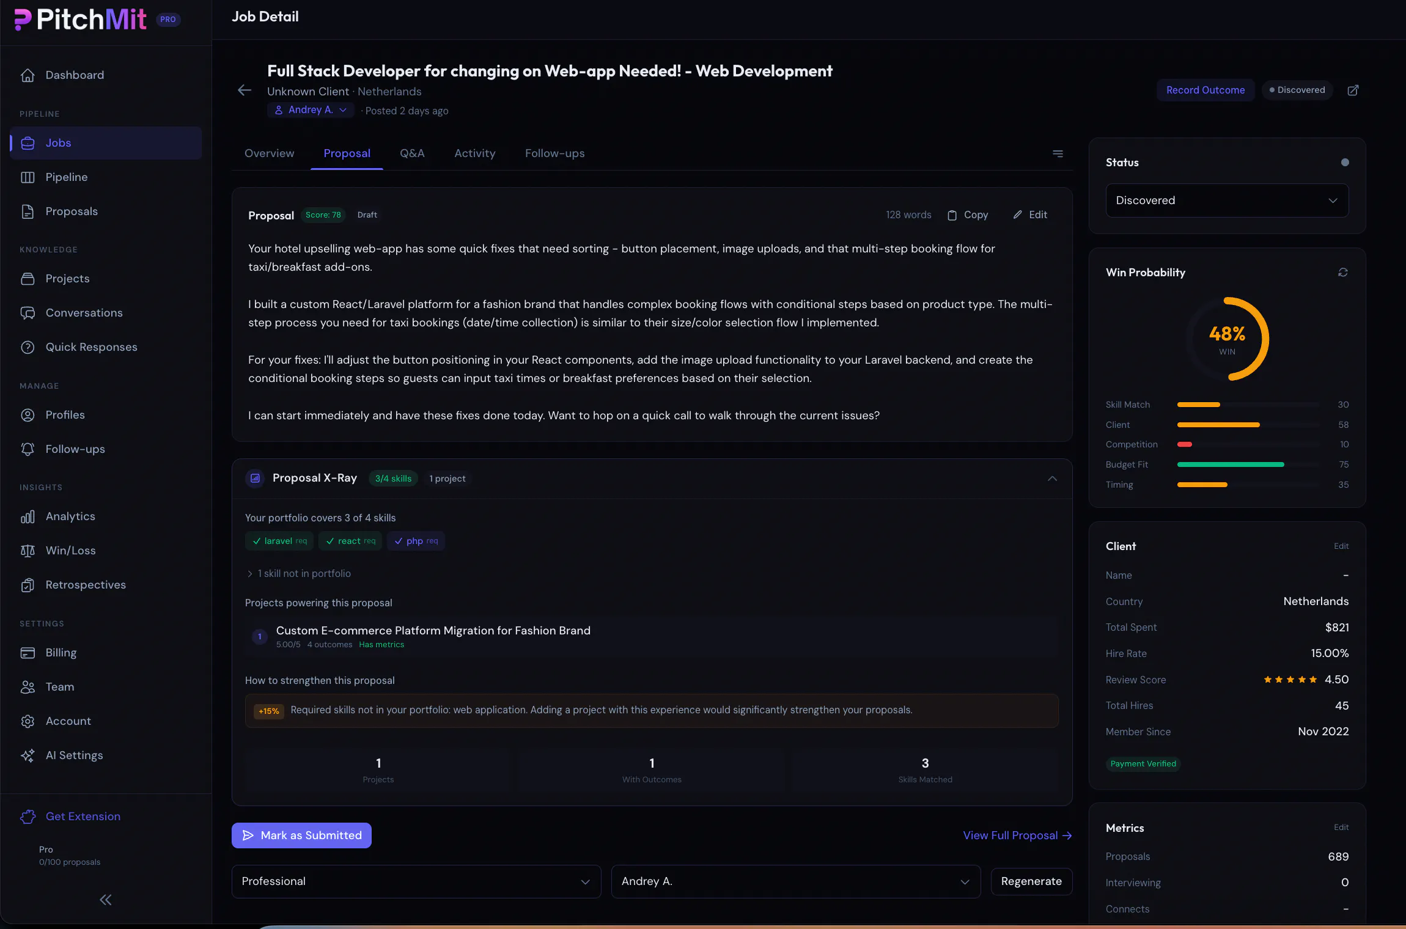Refresh the Win Probability score

point(1343,273)
